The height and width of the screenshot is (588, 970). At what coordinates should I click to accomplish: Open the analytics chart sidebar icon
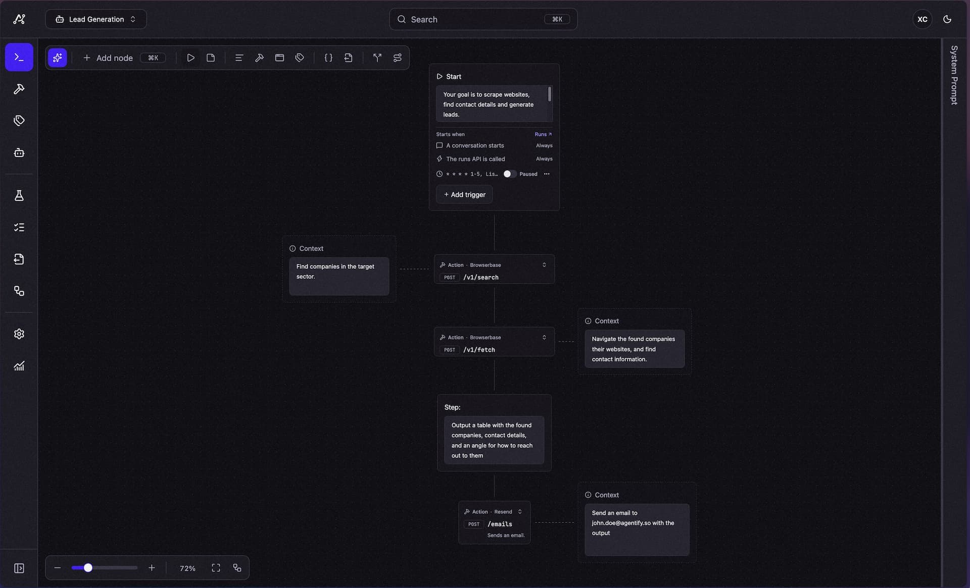pos(19,366)
